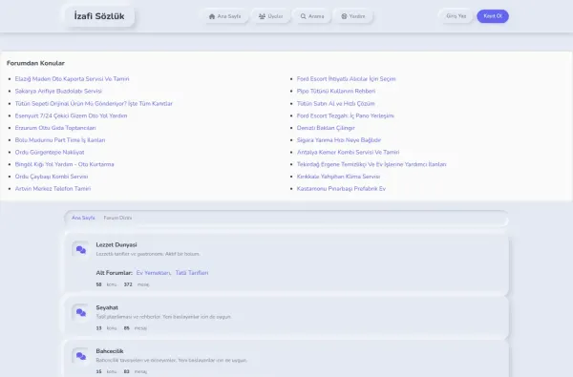Open Forum Dizini breadcrumb item
The image size is (573, 377).
117,218
